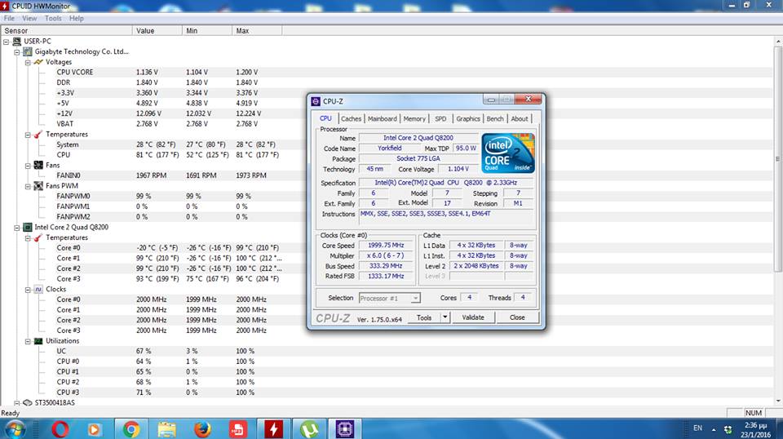Open the Processor #1 selection dropdown

pyautogui.click(x=415, y=298)
